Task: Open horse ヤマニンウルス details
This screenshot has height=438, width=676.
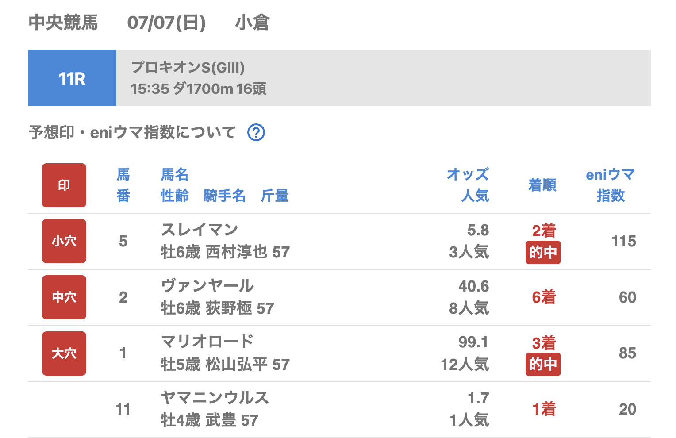Action: pos(215,398)
